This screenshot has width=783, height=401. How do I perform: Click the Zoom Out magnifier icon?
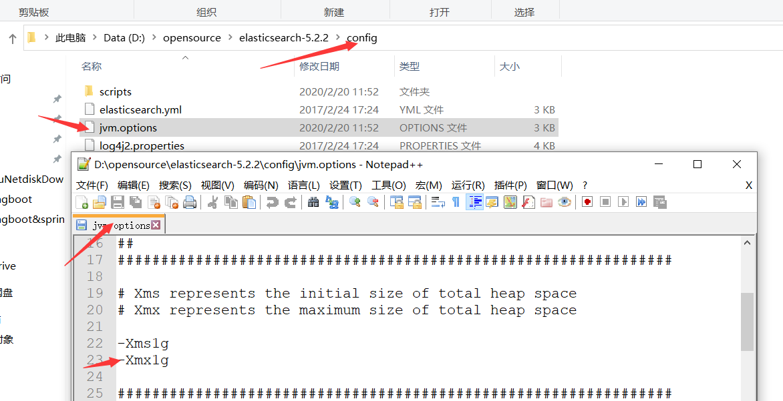coord(373,202)
